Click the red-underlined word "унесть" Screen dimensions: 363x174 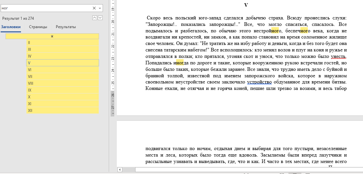(338, 56)
